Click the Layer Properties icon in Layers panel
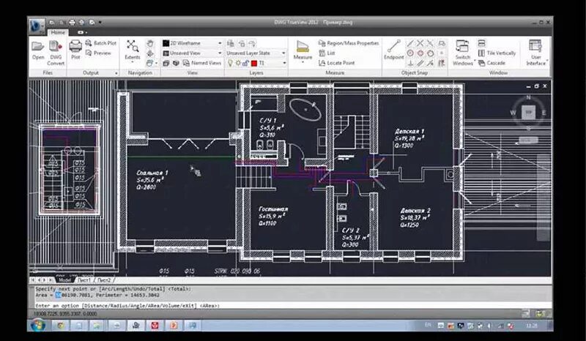The height and width of the screenshot is (341, 586). 231,43
